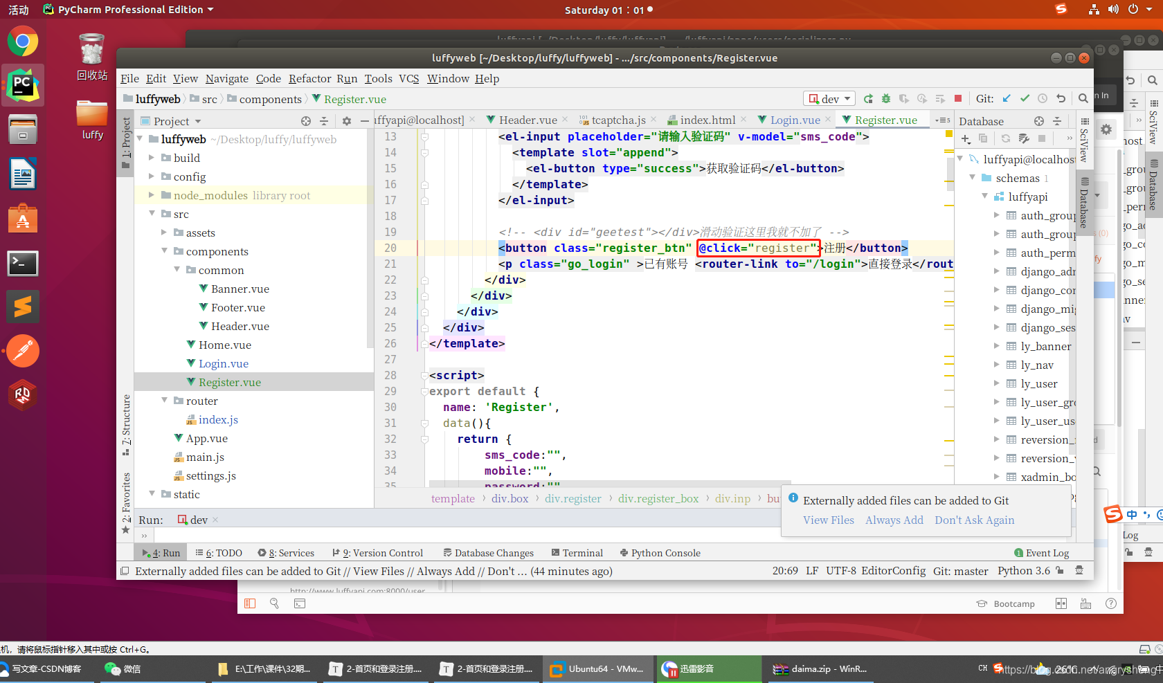
Task: Click the volume icon in top bar
Action: (1113, 10)
